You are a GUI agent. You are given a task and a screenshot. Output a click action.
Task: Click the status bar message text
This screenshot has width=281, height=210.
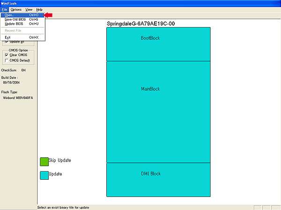point(63,208)
